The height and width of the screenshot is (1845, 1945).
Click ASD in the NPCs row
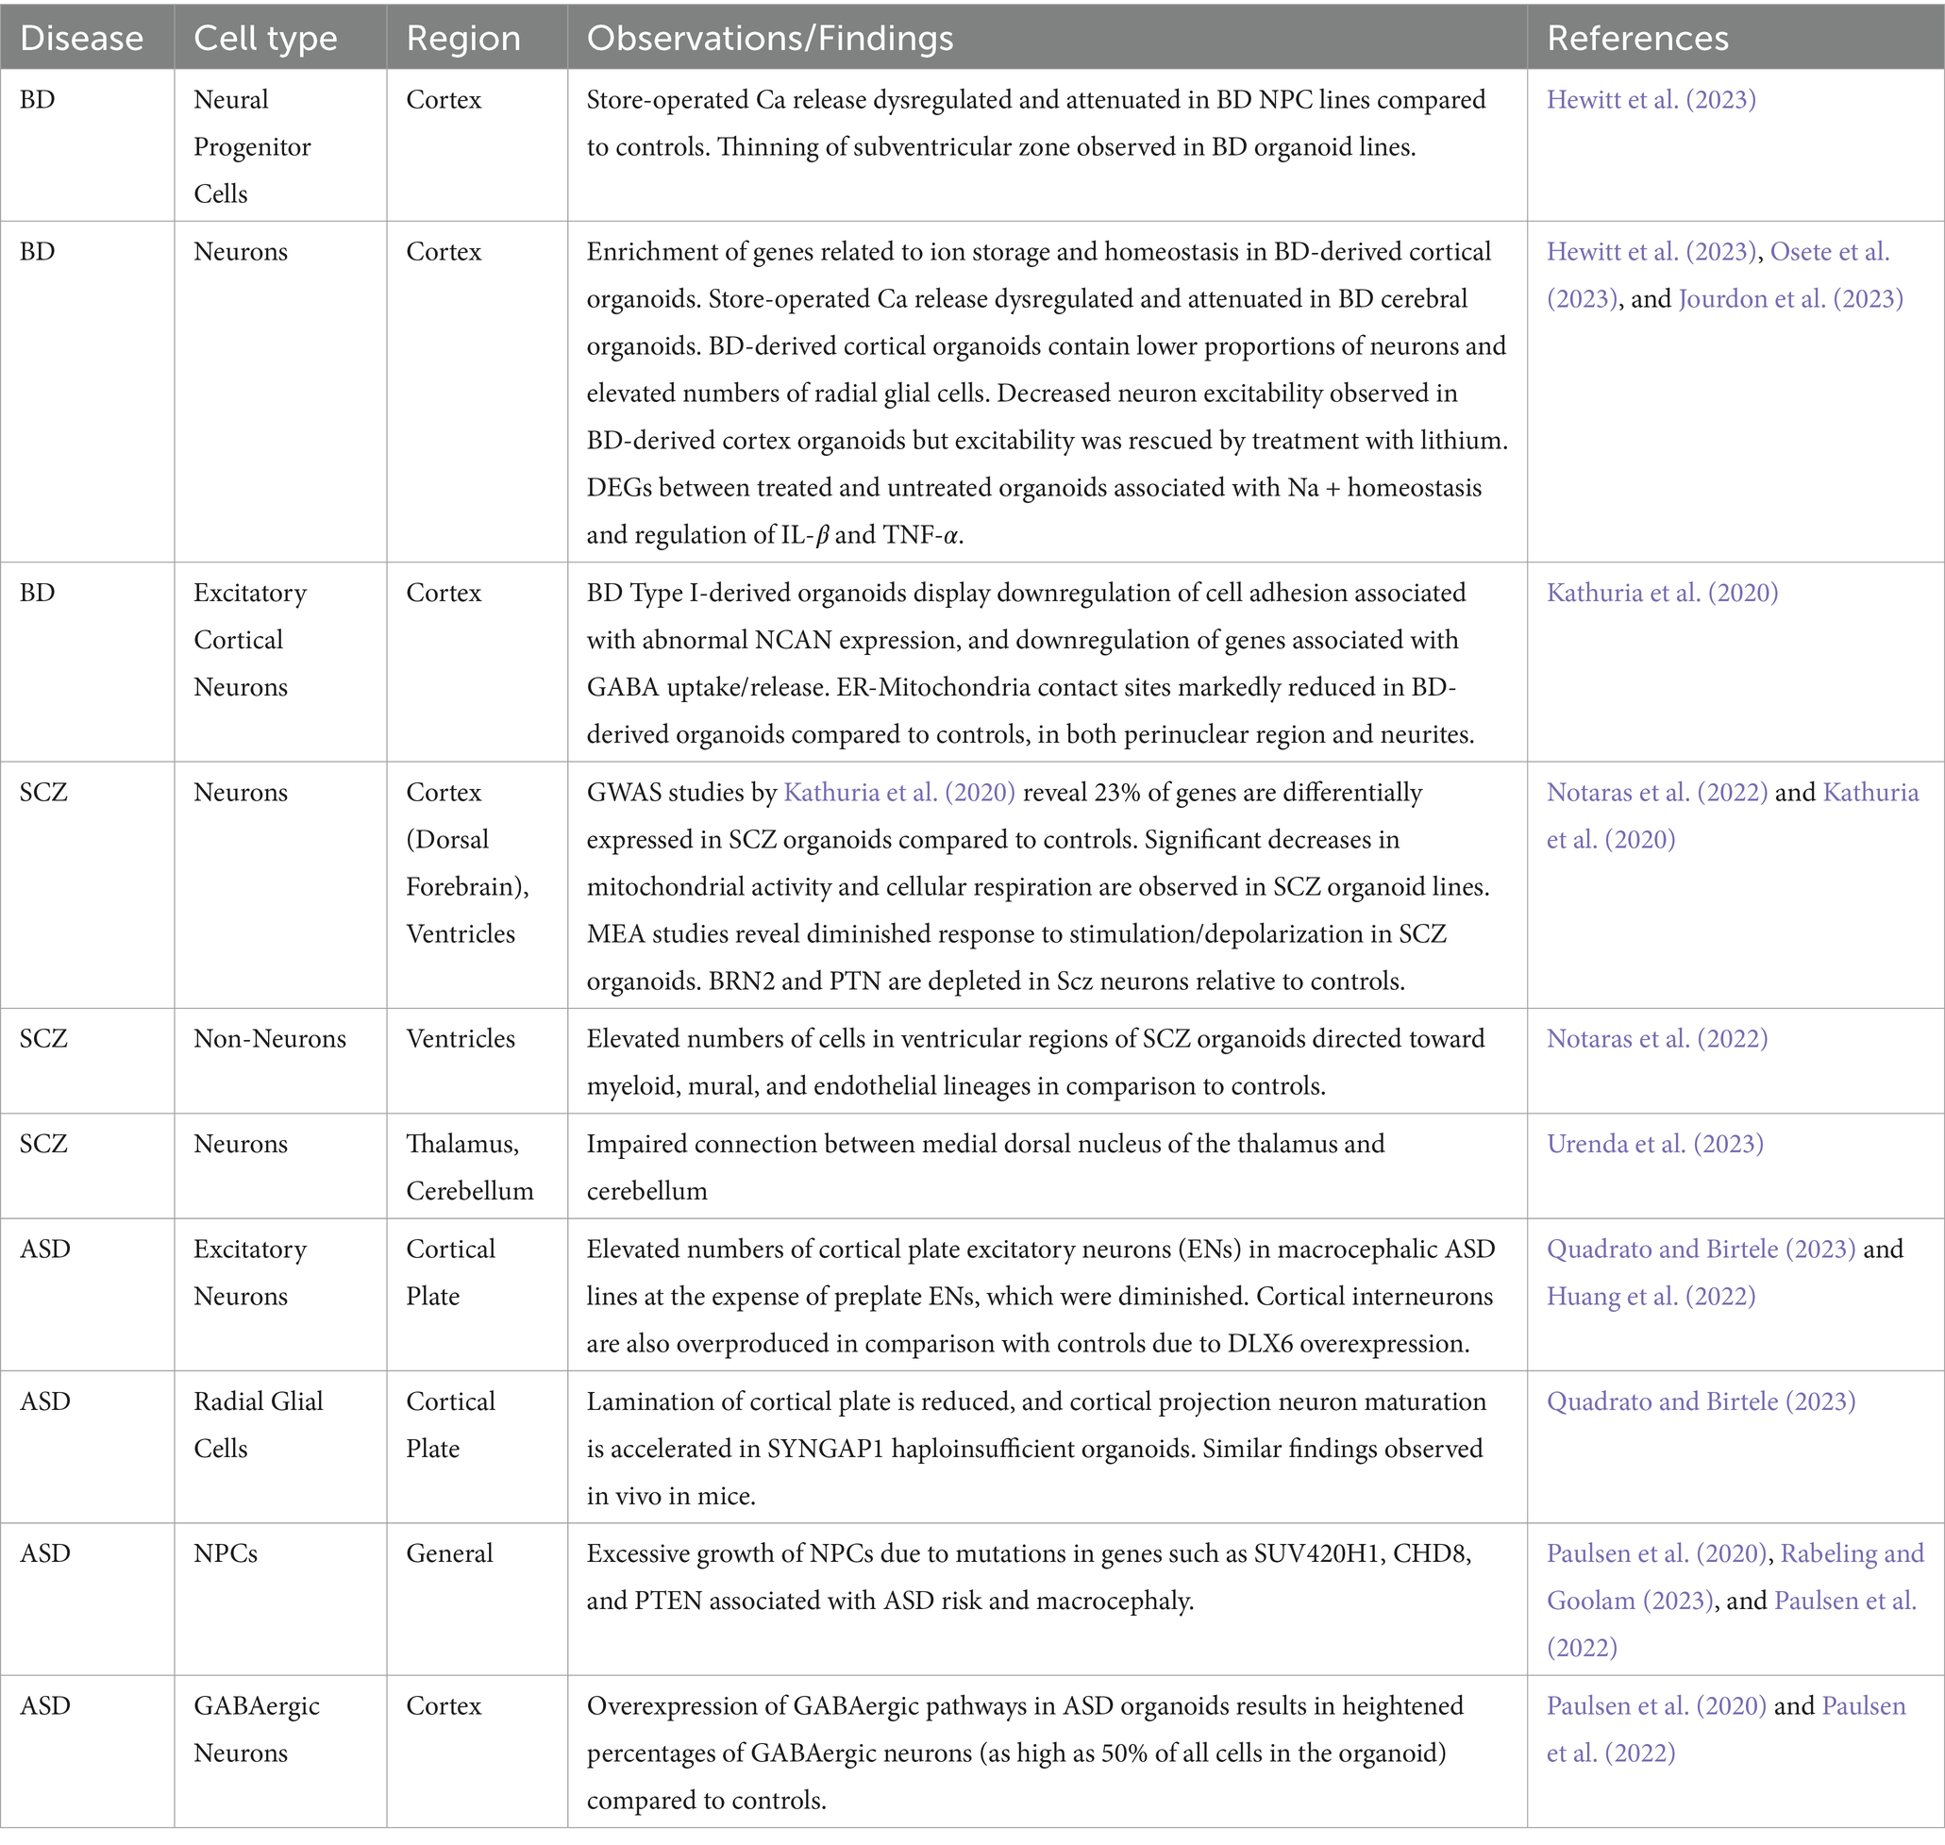[x=45, y=1555]
